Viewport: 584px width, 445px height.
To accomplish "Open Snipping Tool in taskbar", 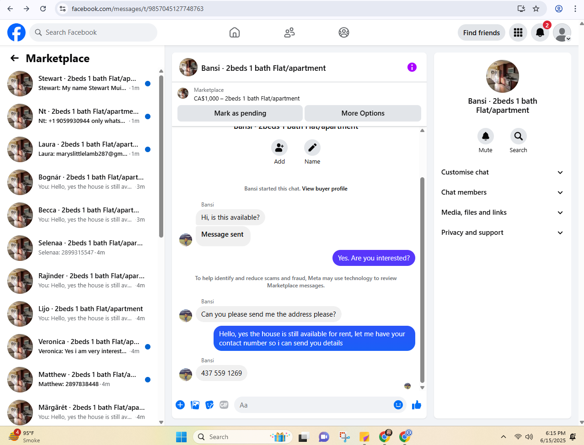I will pyautogui.click(x=344, y=437).
